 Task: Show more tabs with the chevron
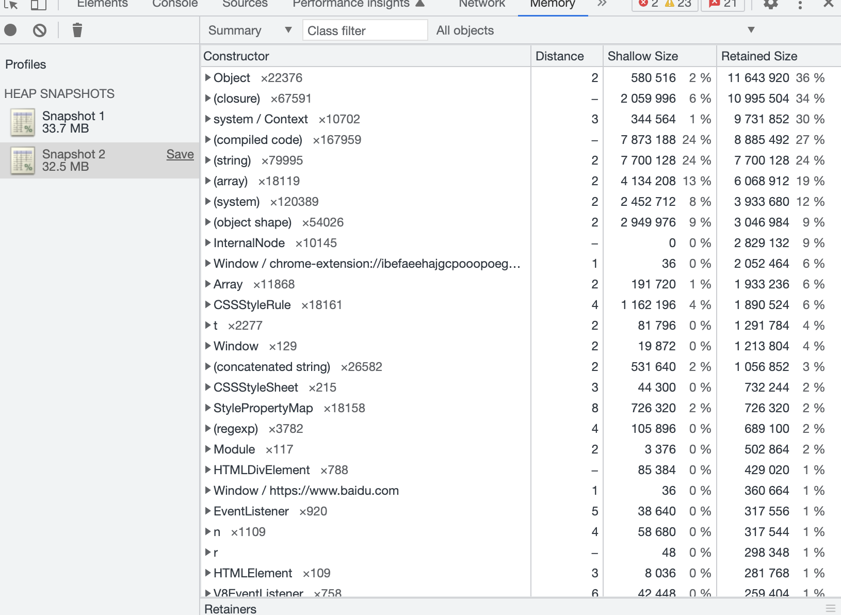tap(602, 4)
